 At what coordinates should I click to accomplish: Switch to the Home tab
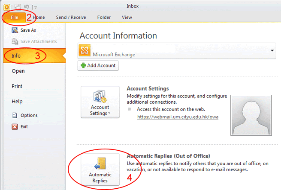pyautogui.click(x=39, y=18)
